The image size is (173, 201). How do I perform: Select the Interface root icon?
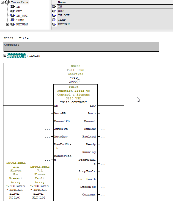click(x=7, y=2)
